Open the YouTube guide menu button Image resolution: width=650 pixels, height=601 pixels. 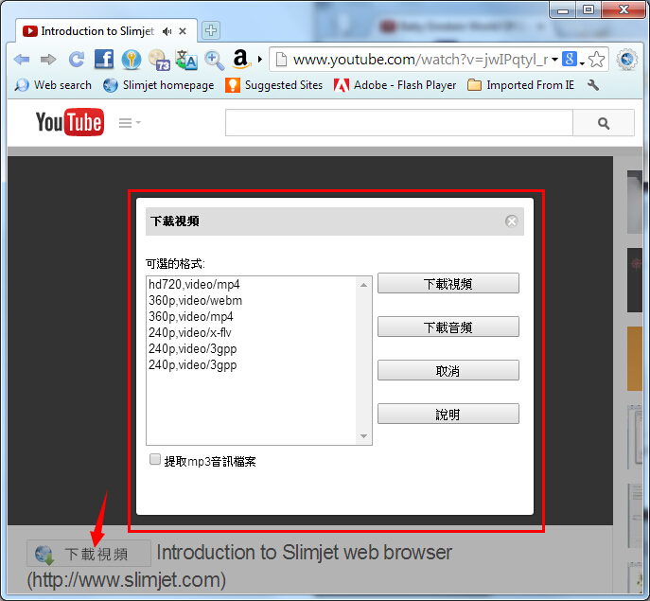tap(130, 123)
